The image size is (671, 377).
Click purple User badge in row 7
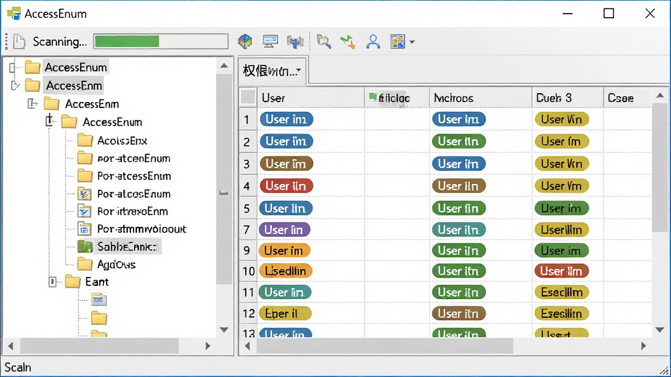pyautogui.click(x=284, y=230)
